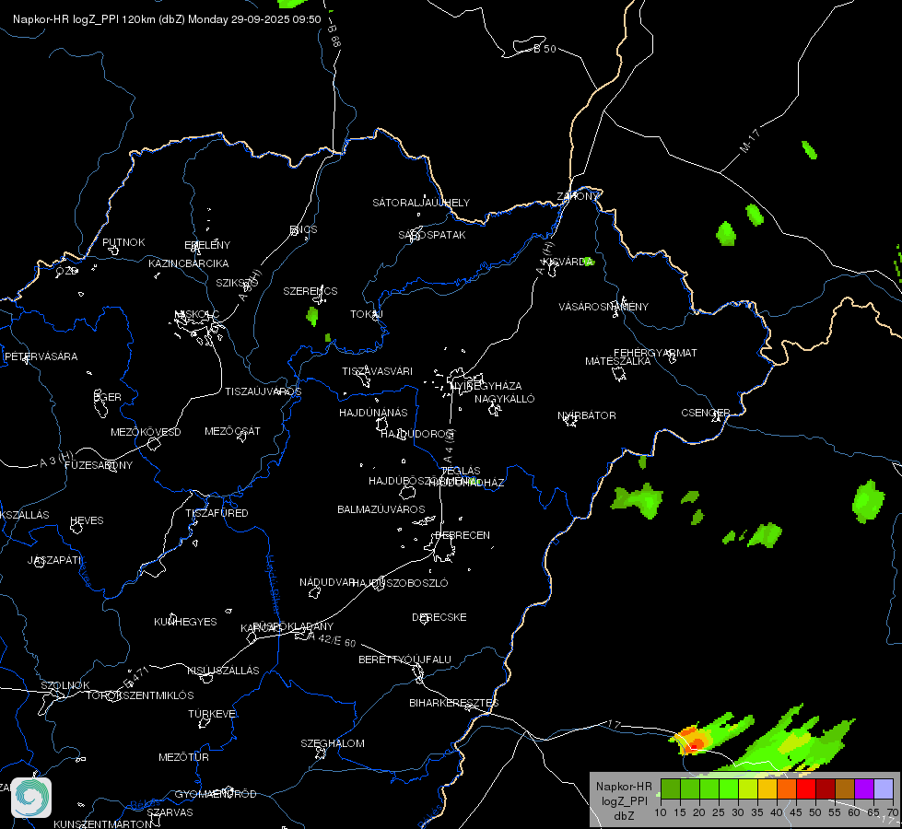
Task: Click the CSENGER town label
Action: [x=705, y=413]
